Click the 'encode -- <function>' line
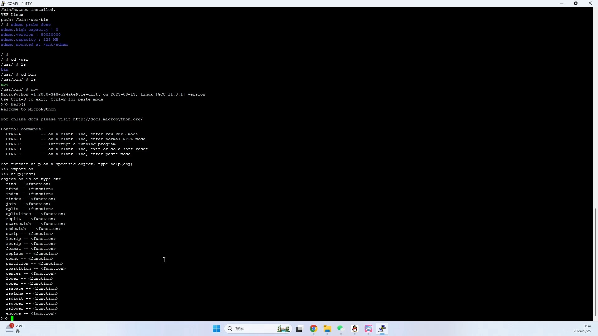Image resolution: width=598 pixels, height=336 pixels. (x=31, y=314)
